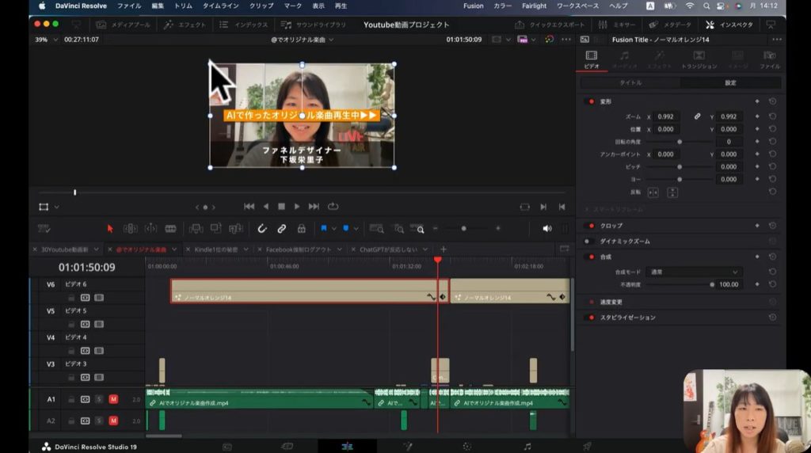Viewport: 811px width, 453px height.
Task: Unmute audio track A1 with M button
Action: (113, 399)
